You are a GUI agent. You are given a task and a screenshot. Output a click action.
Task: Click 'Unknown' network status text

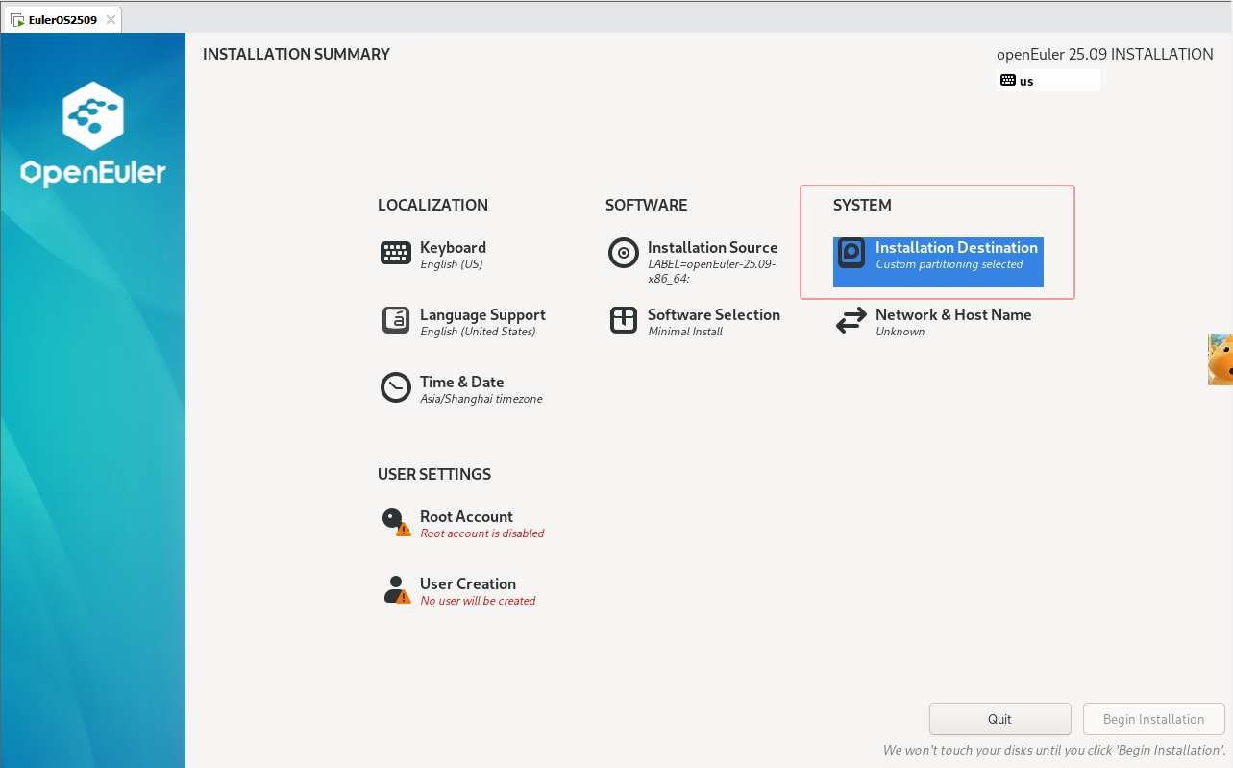click(x=900, y=332)
